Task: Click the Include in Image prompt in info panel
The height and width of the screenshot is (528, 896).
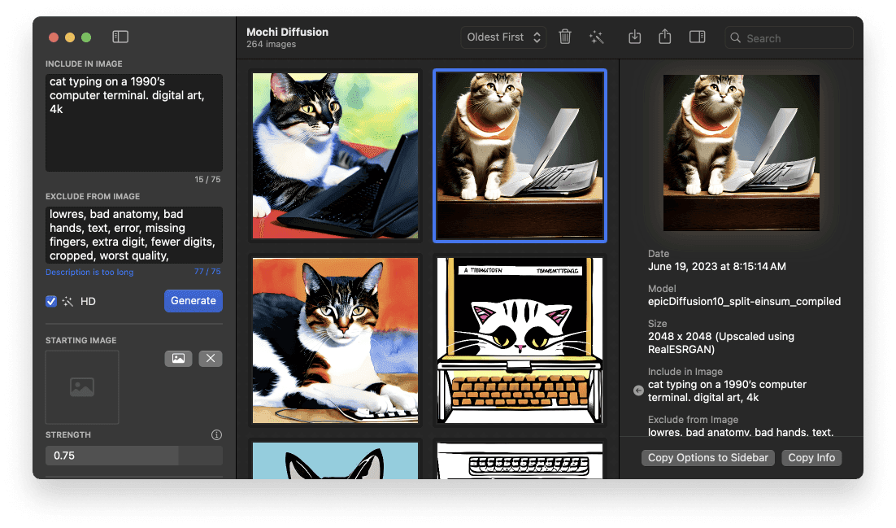Action: click(x=727, y=391)
